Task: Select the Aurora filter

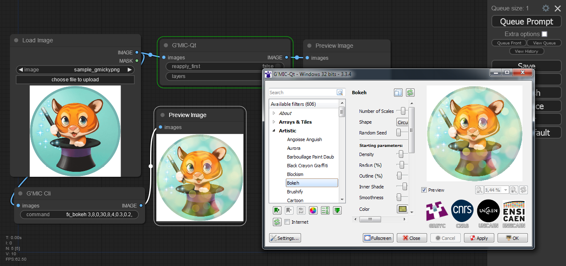Action: click(x=294, y=148)
